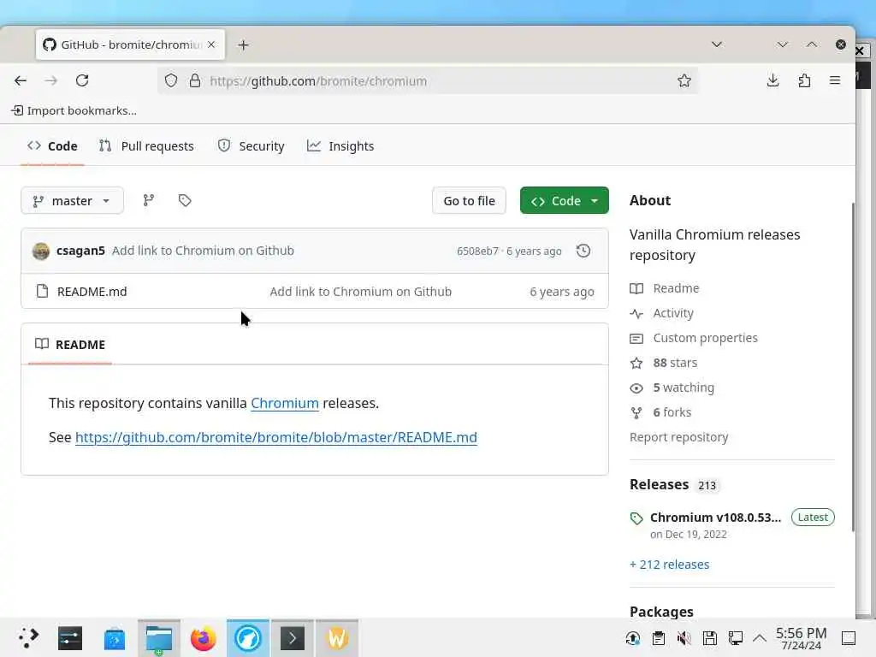Click the forward navigation arrow
The image size is (876, 657).
pyautogui.click(x=50, y=80)
